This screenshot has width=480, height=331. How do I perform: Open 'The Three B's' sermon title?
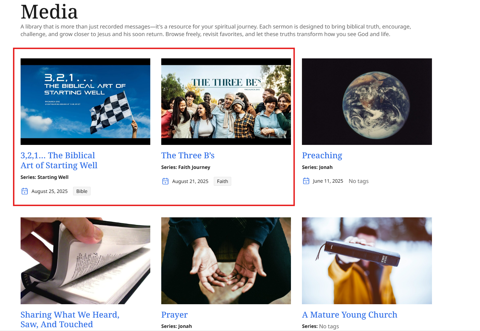click(x=188, y=156)
